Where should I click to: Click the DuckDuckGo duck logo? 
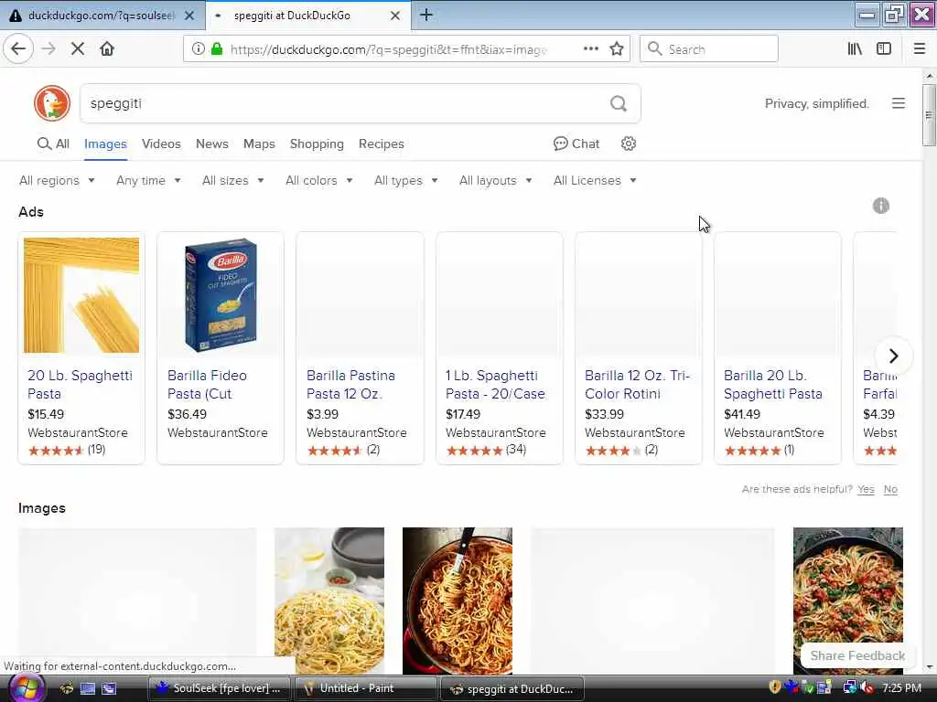point(52,103)
